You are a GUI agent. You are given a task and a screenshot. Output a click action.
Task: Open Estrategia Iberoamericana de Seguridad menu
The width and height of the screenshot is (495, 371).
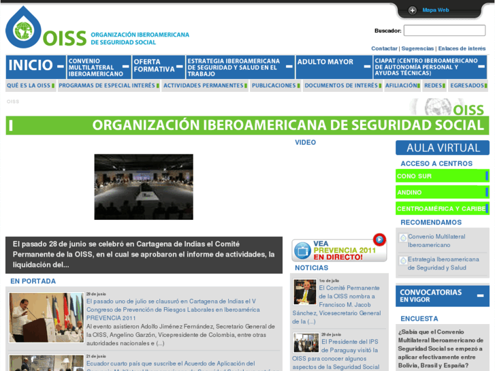[x=234, y=67]
